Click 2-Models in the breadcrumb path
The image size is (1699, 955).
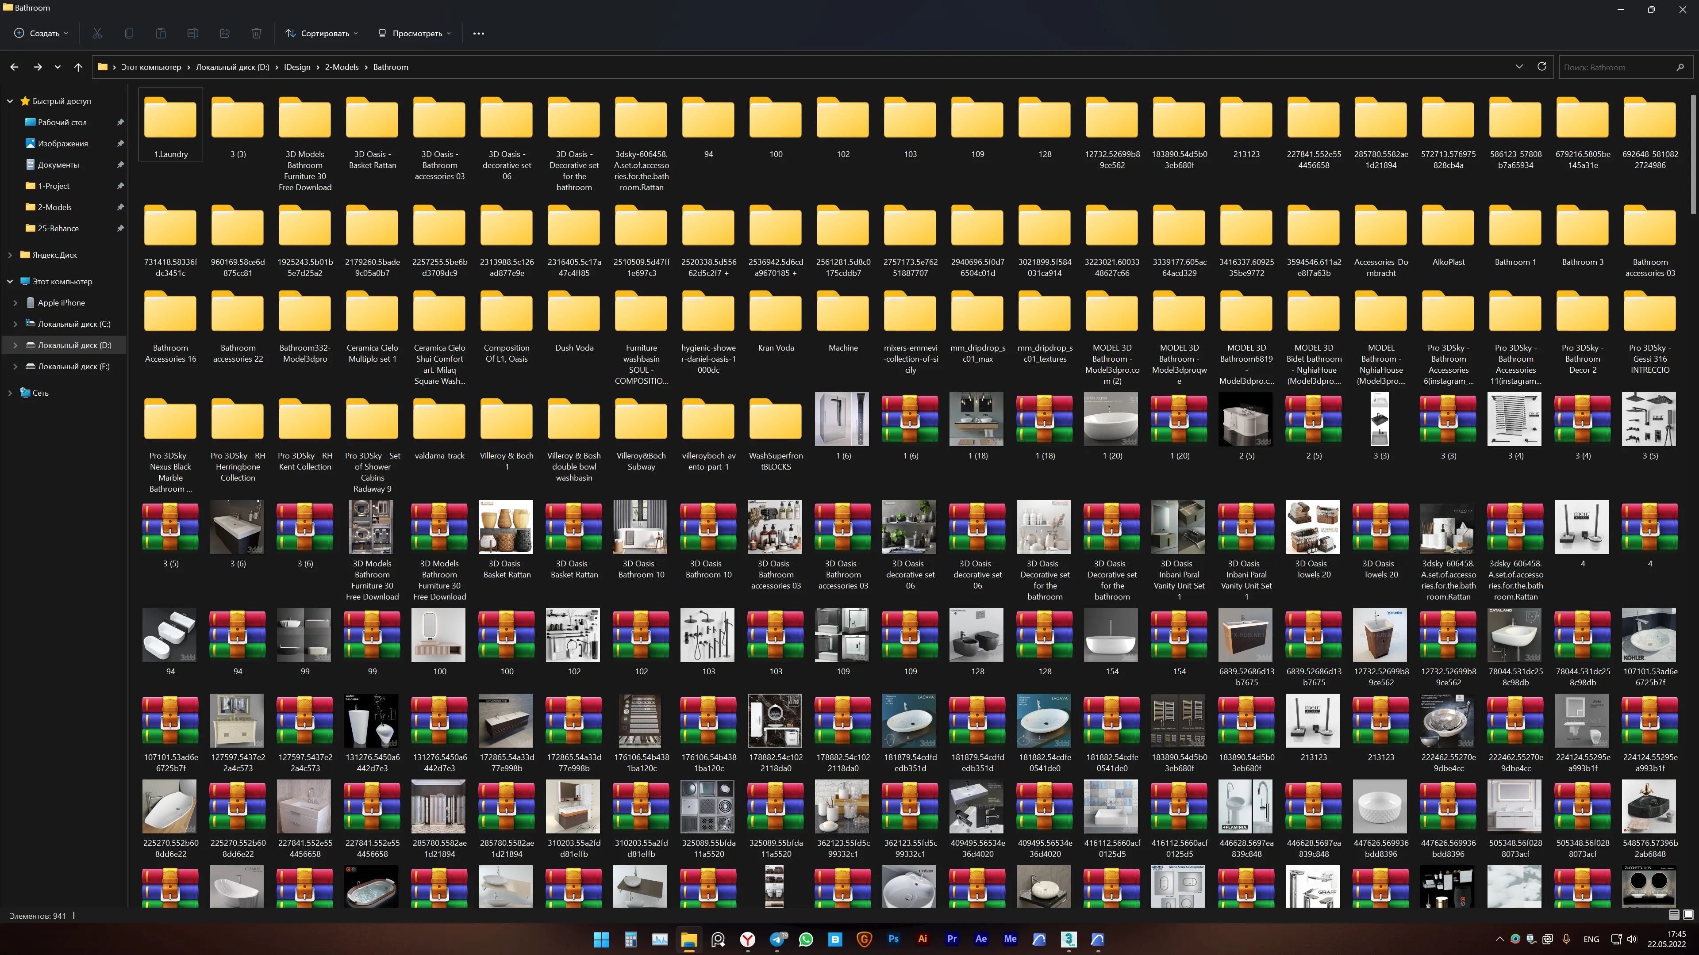pyautogui.click(x=342, y=67)
